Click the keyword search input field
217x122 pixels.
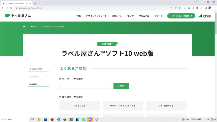[85, 86]
